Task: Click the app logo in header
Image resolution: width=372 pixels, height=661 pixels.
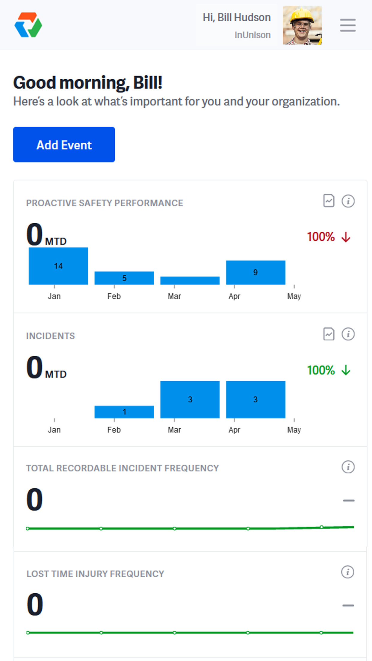Action: (28, 25)
